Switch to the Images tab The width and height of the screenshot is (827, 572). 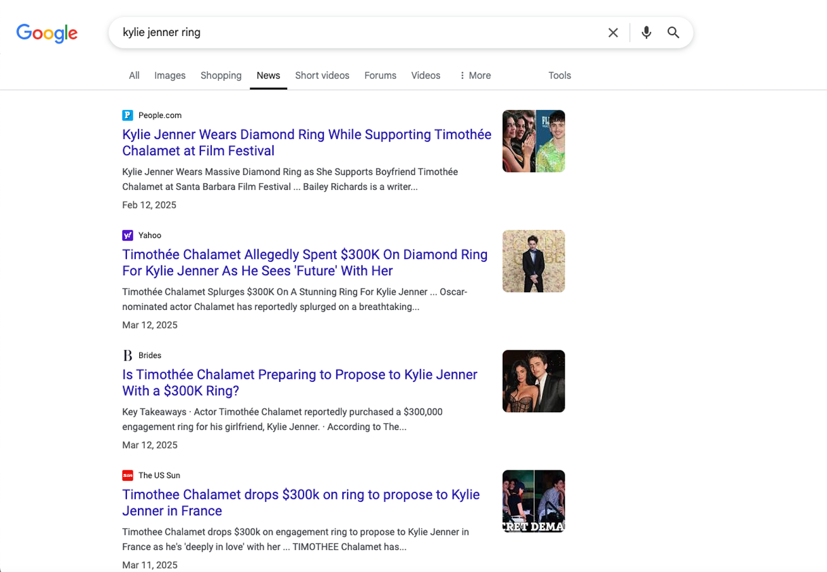(170, 75)
